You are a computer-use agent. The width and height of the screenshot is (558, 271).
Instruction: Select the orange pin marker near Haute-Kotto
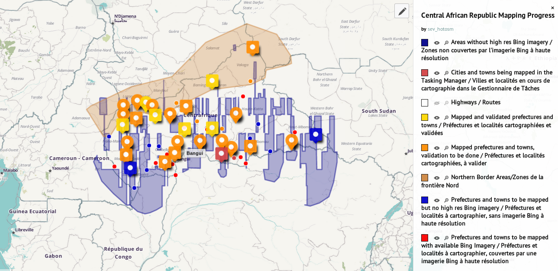235,114
